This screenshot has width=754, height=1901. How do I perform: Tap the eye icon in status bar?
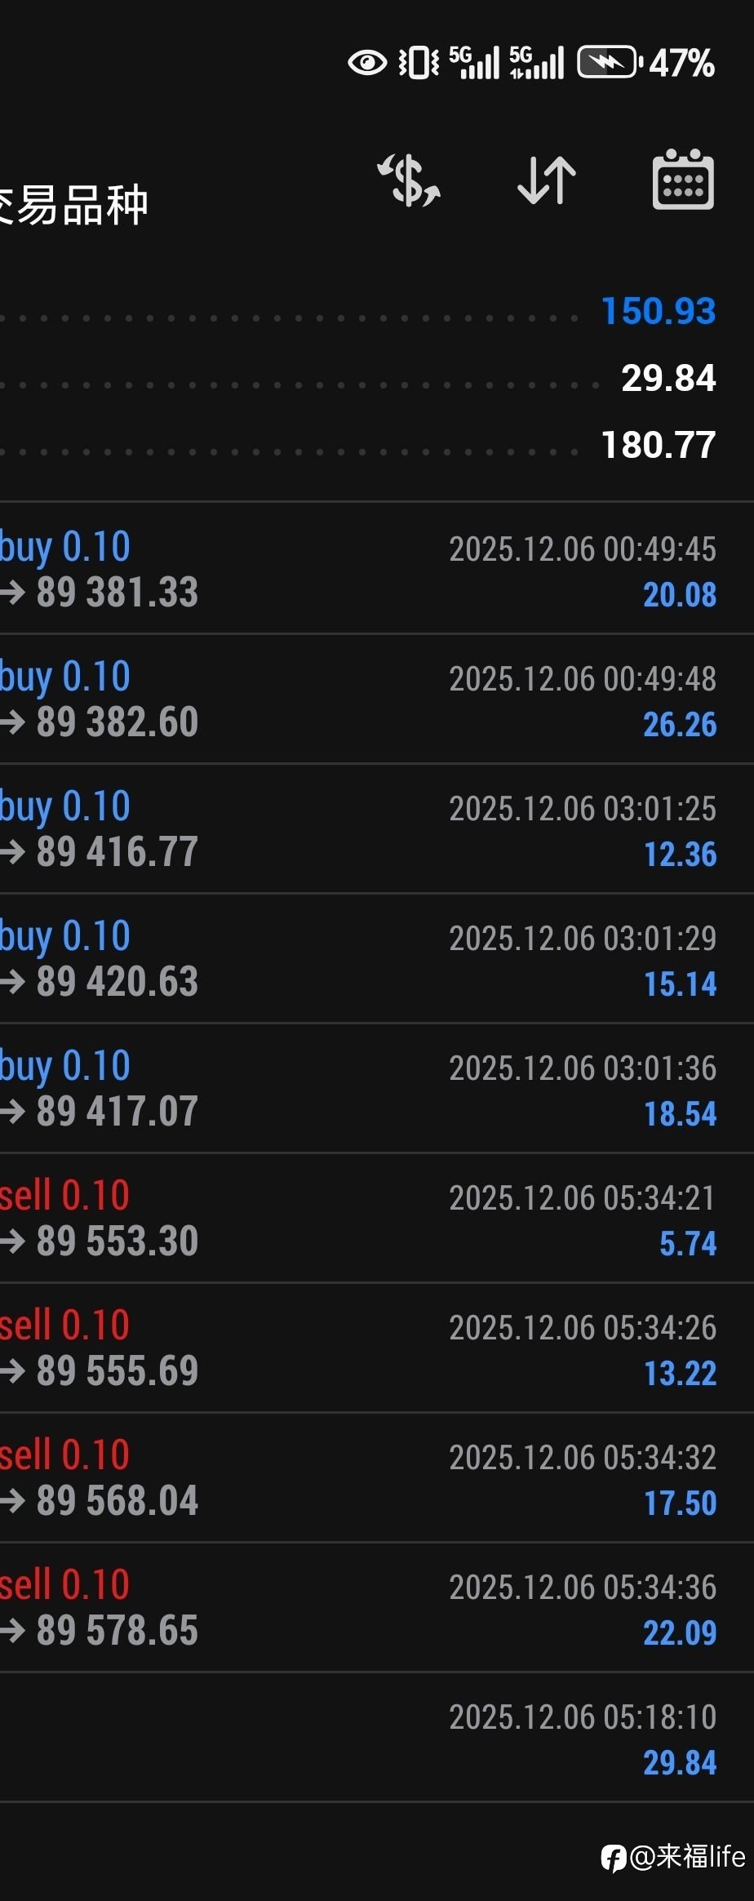[x=367, y=63]
